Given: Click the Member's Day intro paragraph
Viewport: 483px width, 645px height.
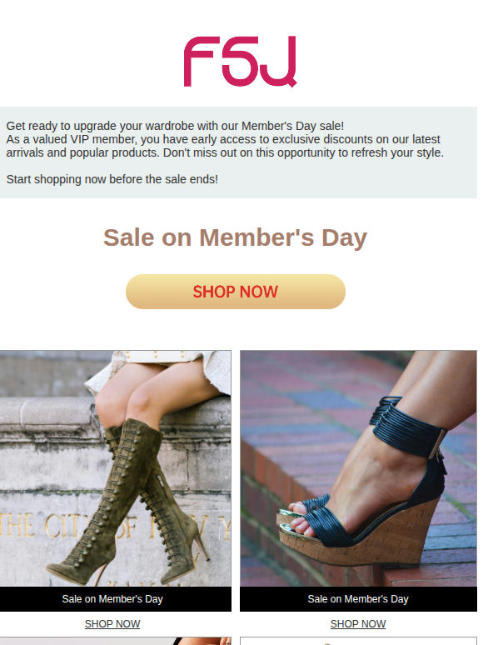Looking at the screenshot, I should coord(225,139).
